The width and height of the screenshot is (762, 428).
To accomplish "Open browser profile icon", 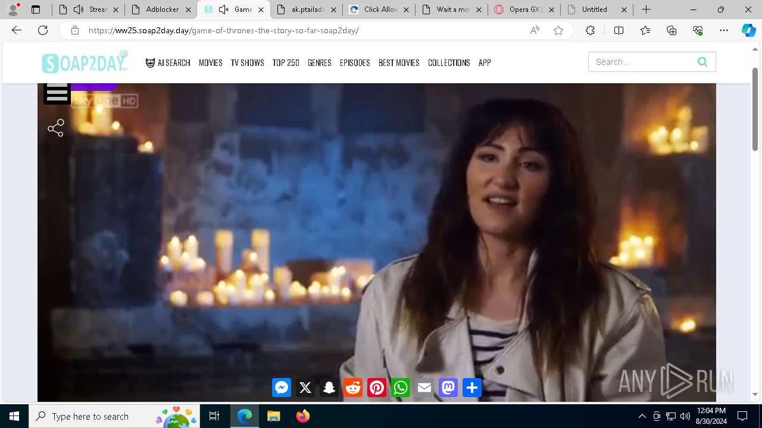I will [13, 10].
